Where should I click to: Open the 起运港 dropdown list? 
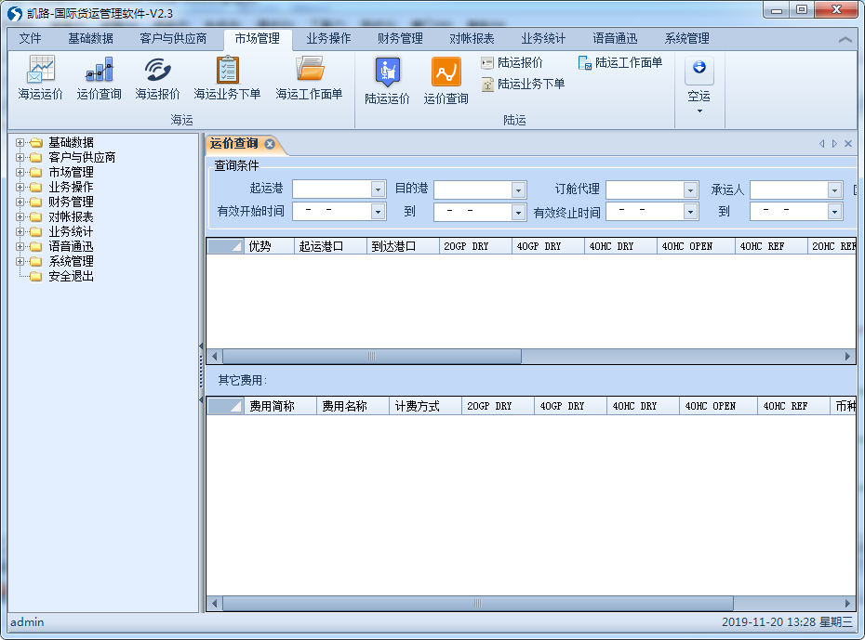click(378, 189)
